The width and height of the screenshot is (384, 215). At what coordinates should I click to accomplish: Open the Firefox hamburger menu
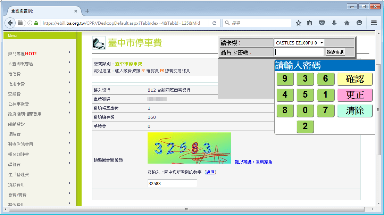(x=374, y=23)
